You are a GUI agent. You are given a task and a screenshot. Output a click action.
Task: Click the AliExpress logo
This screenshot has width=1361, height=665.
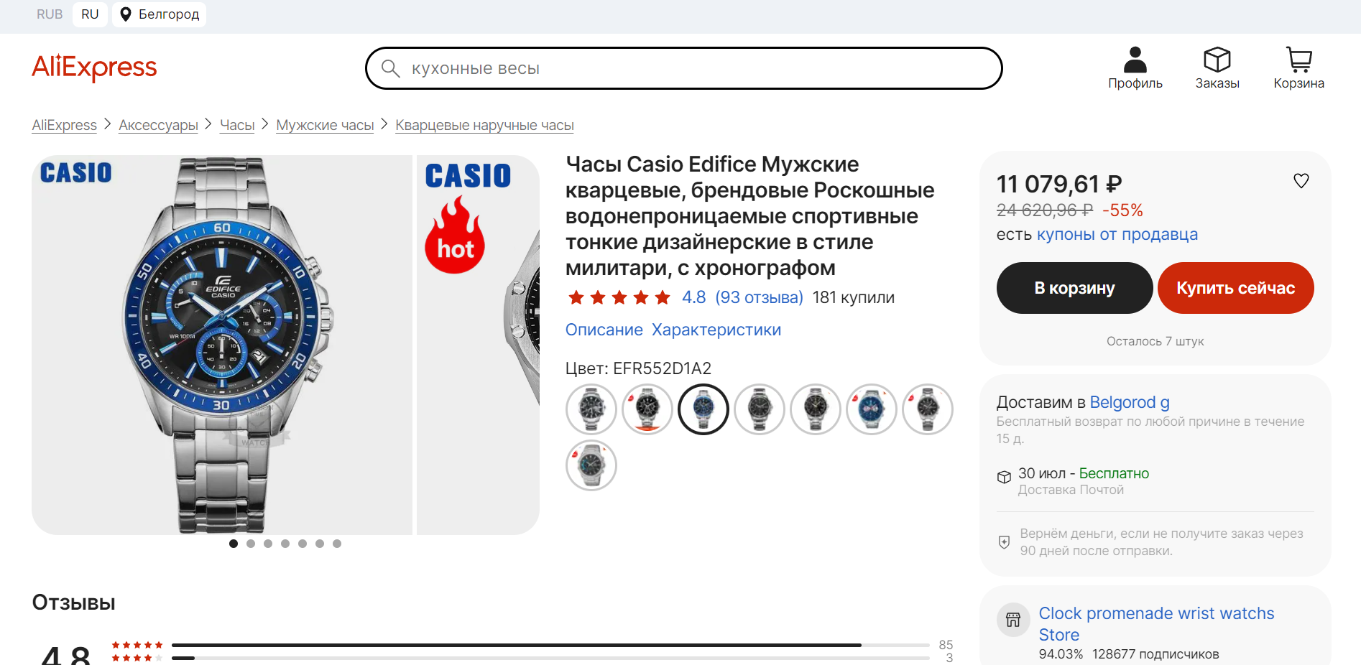(94, 68)
